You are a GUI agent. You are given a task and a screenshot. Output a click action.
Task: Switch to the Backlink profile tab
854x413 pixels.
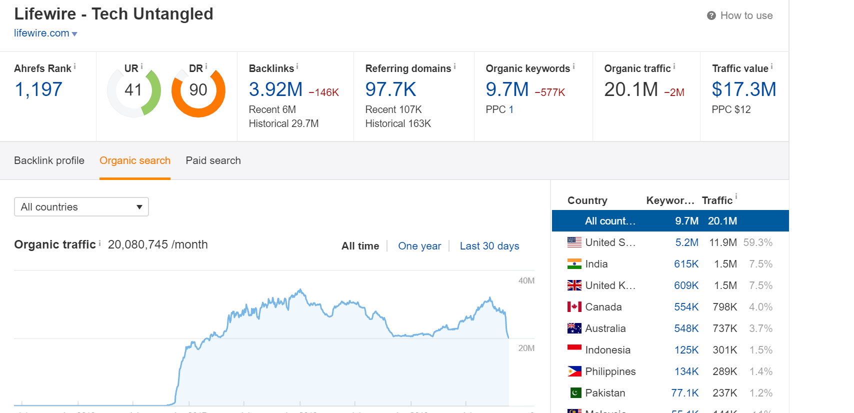[49, 160]
